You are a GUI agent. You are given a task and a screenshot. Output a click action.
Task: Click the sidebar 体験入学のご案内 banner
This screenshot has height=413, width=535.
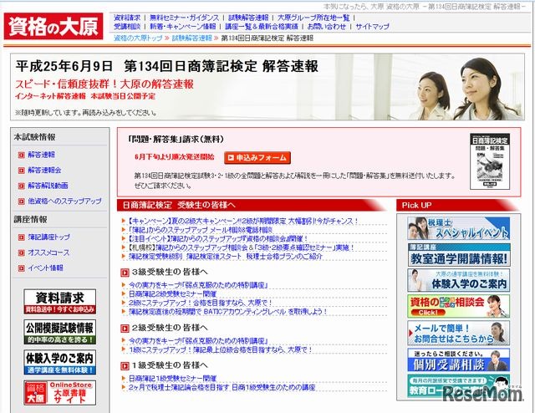60,362
